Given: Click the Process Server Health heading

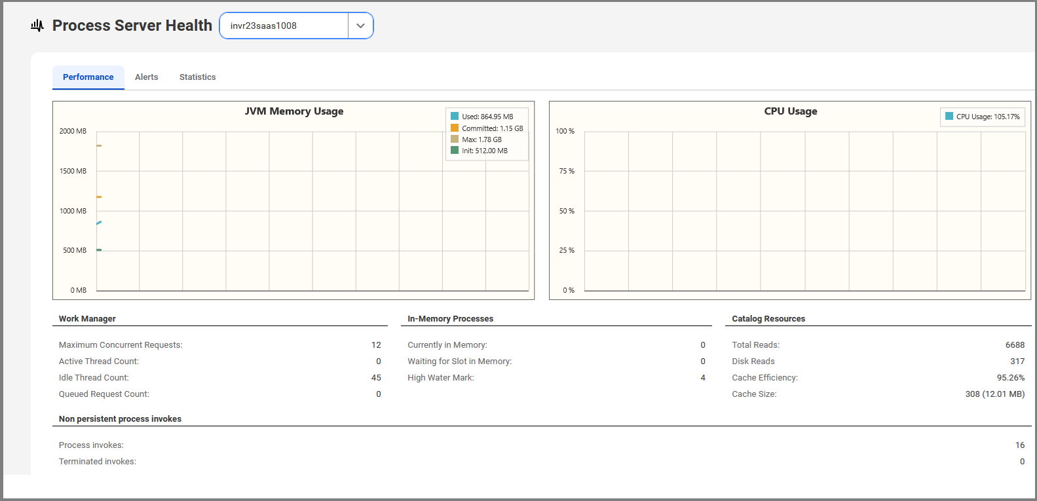Looking at the screenshot, I should click(132, 26).
